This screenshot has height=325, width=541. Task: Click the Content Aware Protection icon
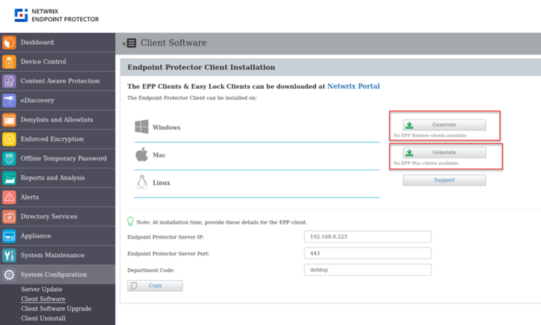coord(9,82)
